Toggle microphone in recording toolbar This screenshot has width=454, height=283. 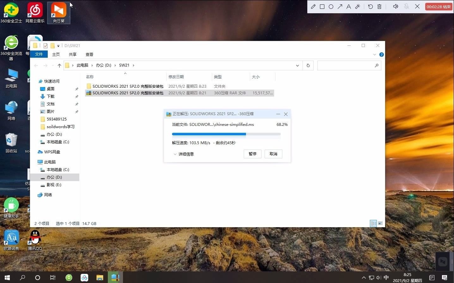click(407, 7)
